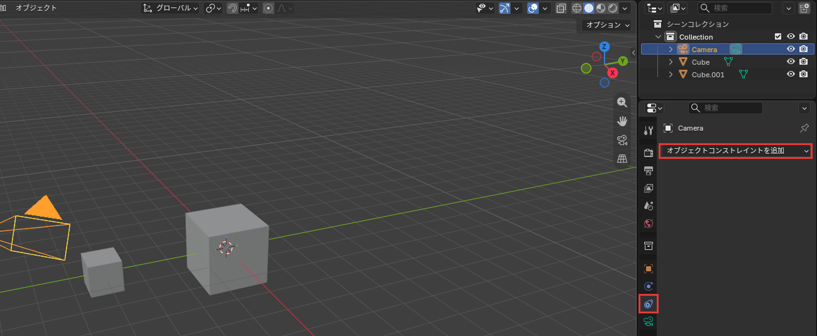Click the Cube mesh data icon
The width and height of the screenshot is (817, 336).
pyautogui.click(x=728, y=62)
